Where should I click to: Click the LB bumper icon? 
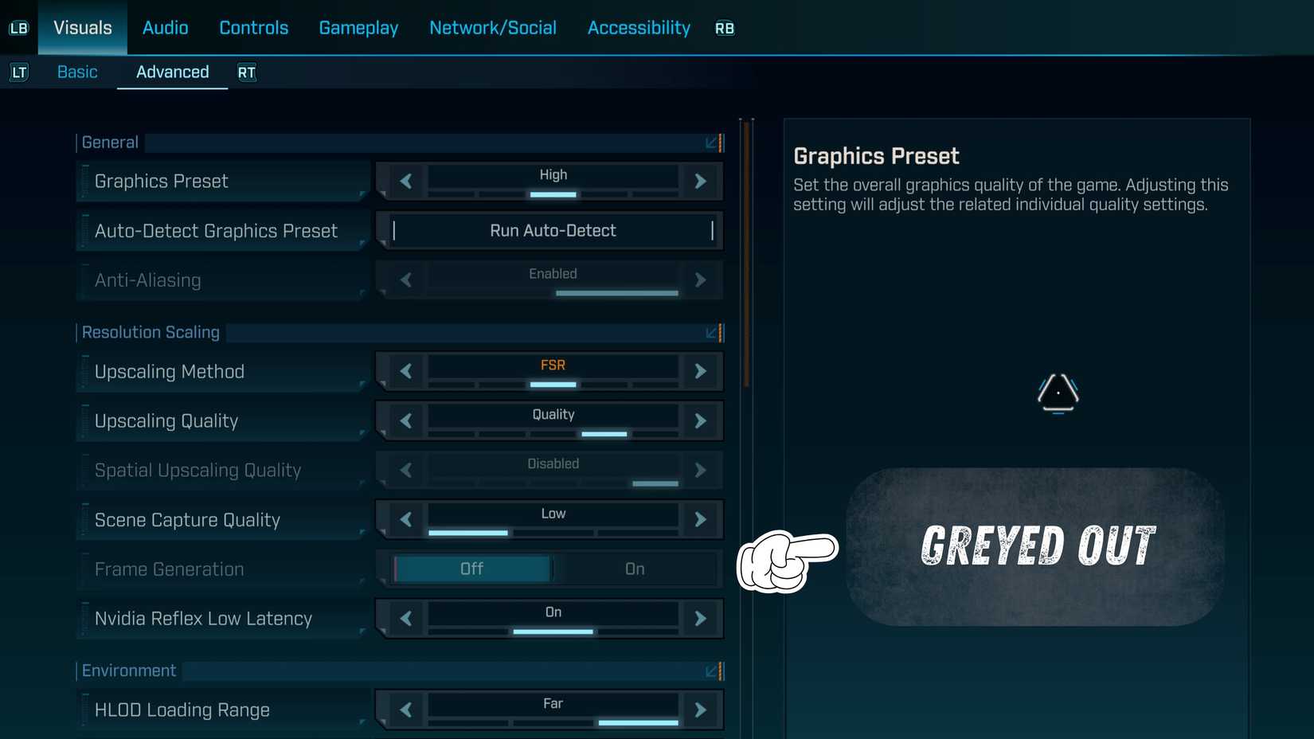18,28
